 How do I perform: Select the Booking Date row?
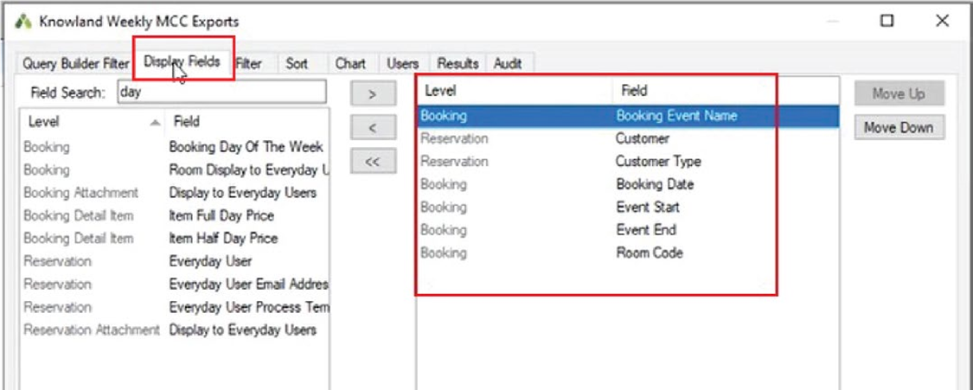point(628,185)
